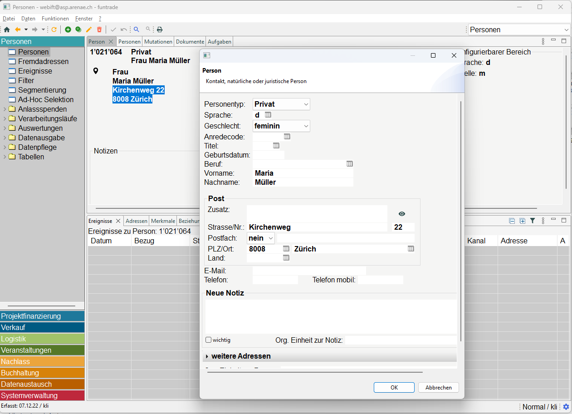Click the filter funnel icon in Ereignisse panel
Screen dimensions: 572x414
tap(533, 221)
